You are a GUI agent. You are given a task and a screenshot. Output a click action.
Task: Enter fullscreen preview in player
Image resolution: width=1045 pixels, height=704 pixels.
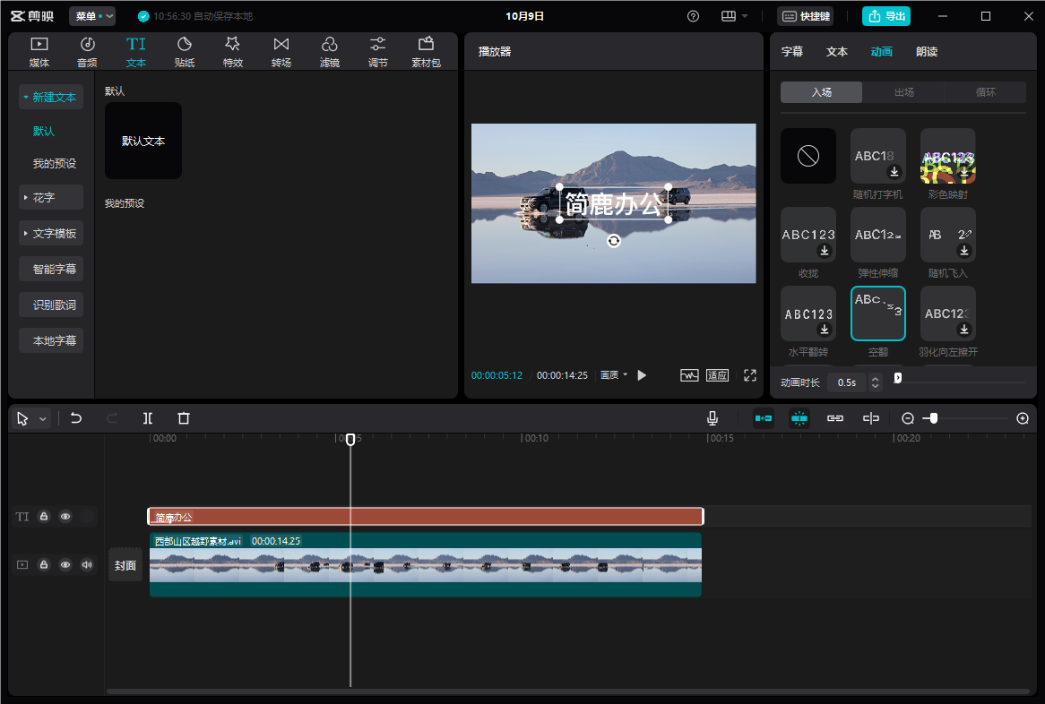pyautogui.click(x=750, y=375)
